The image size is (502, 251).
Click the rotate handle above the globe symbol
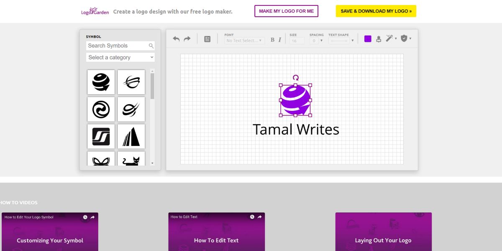coord(296,77)
